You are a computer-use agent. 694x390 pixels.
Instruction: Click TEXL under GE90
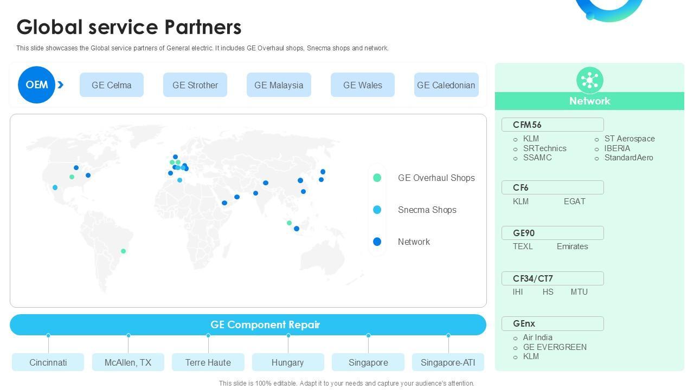(x=523, y=246)
